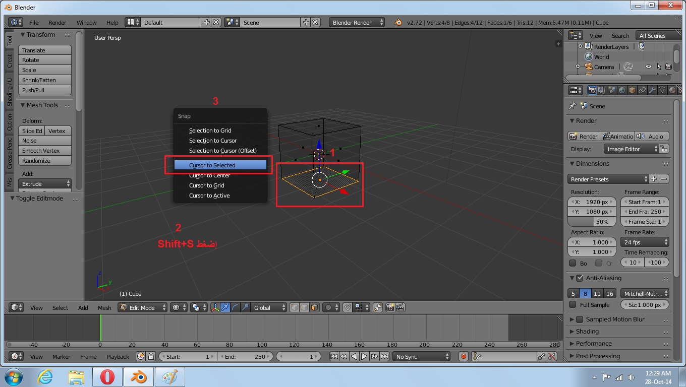Open the Playback menu in timeline
Viewport: 686px width, 387px height.
pyautogui.click(x=118, y=356)
